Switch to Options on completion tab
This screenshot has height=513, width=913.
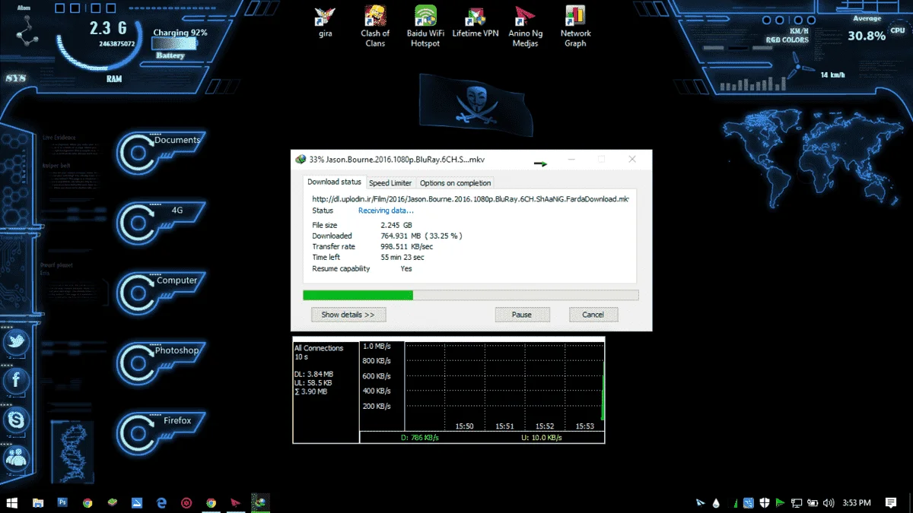click(455, 183)
